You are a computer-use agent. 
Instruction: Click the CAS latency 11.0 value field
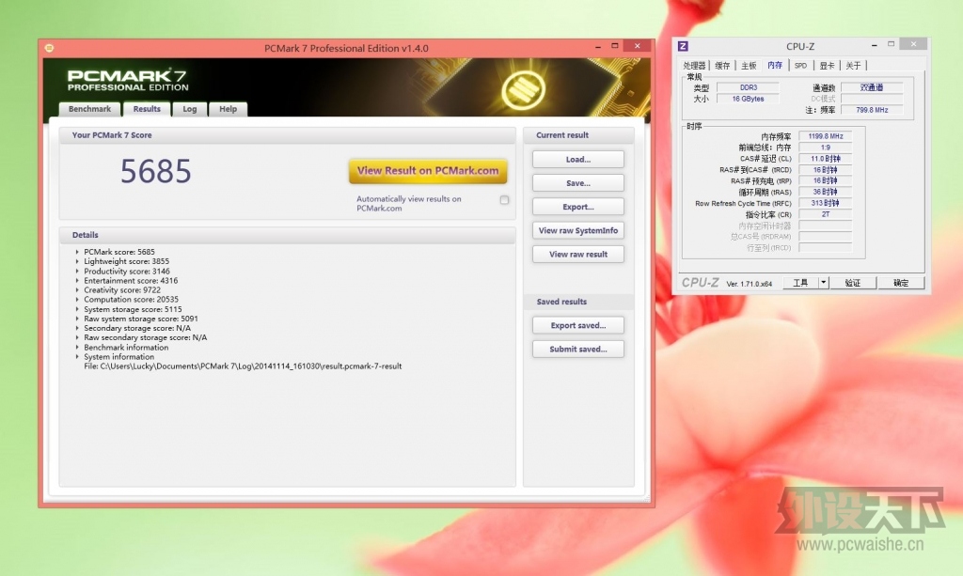[826, 158]
